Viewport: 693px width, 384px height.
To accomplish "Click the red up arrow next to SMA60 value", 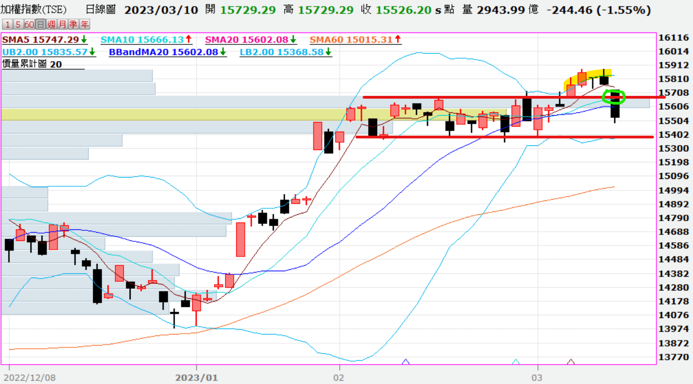I will click(x=398, y=40).
